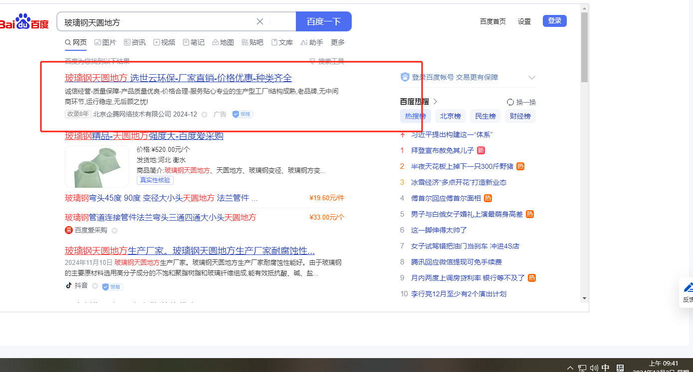The image size is (693, 372).
Task: Click the 百度爱采购 source icon
Action: click(69, 230)
